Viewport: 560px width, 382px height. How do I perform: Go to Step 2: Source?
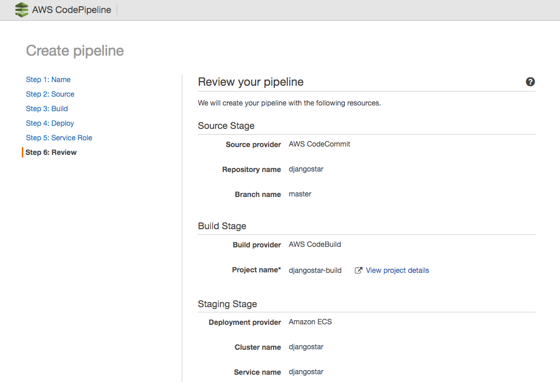coord(50,95)
